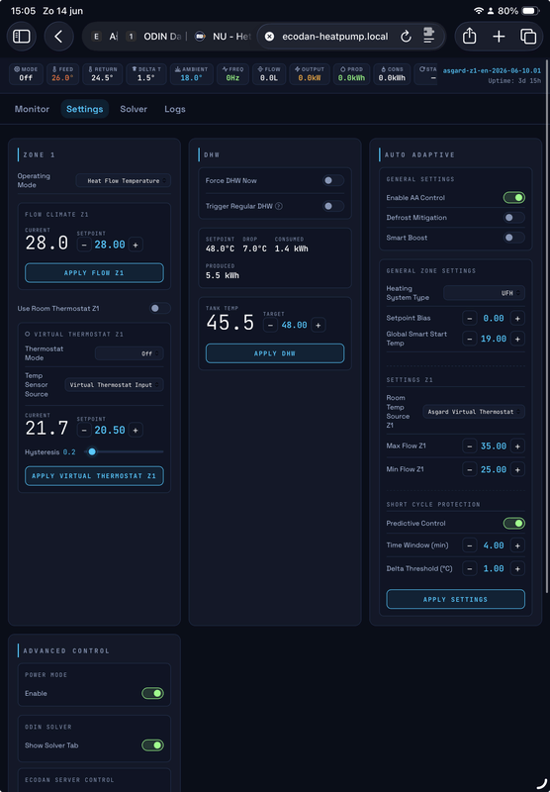This screenshot has width=550, height=792.
Task: Open Room Temp Source Z1 dropdown
Action: click(473, 412)
